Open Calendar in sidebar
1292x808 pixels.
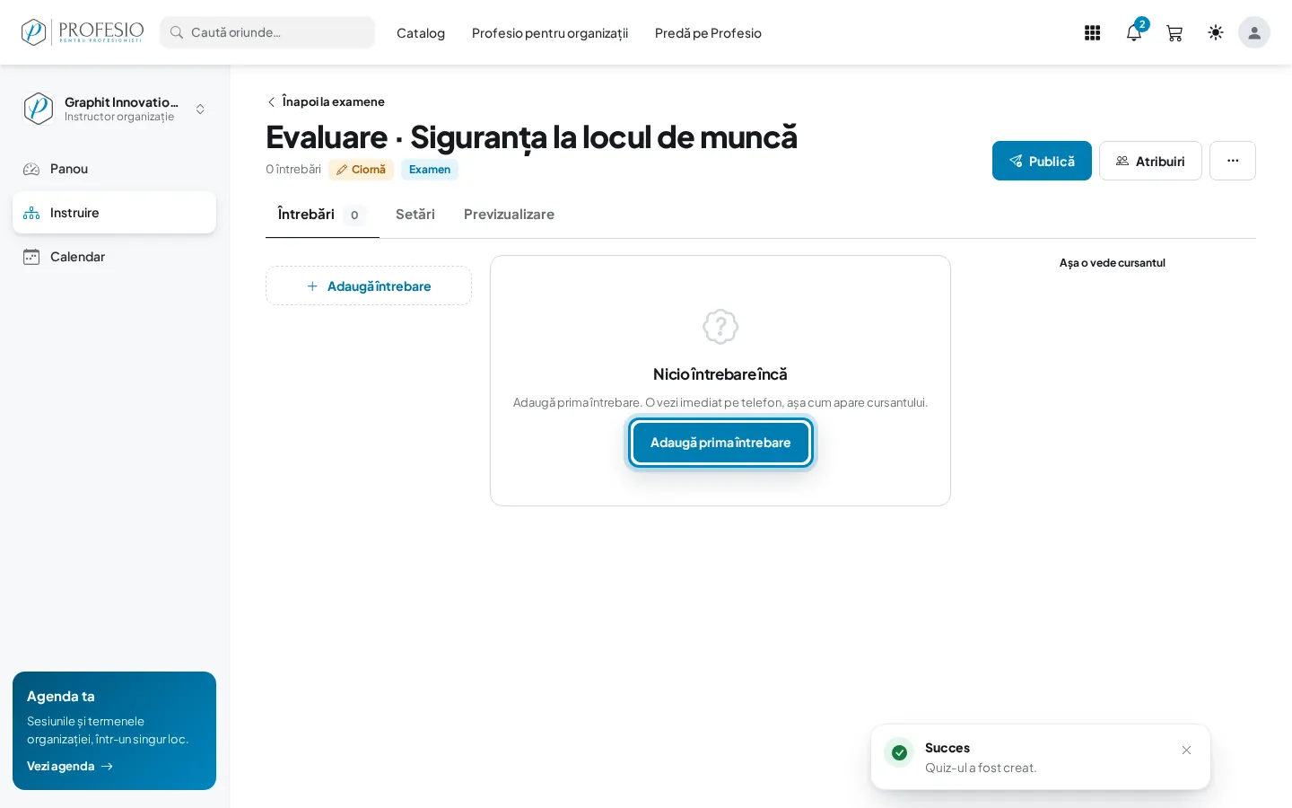[114, 257]
